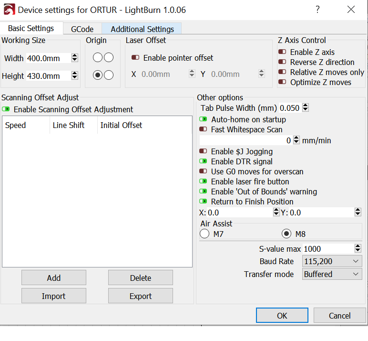The width and height of the screenshot is (368, 341).
Task: Select the top-right origin radio button
Action: click(x=109, y=57)
